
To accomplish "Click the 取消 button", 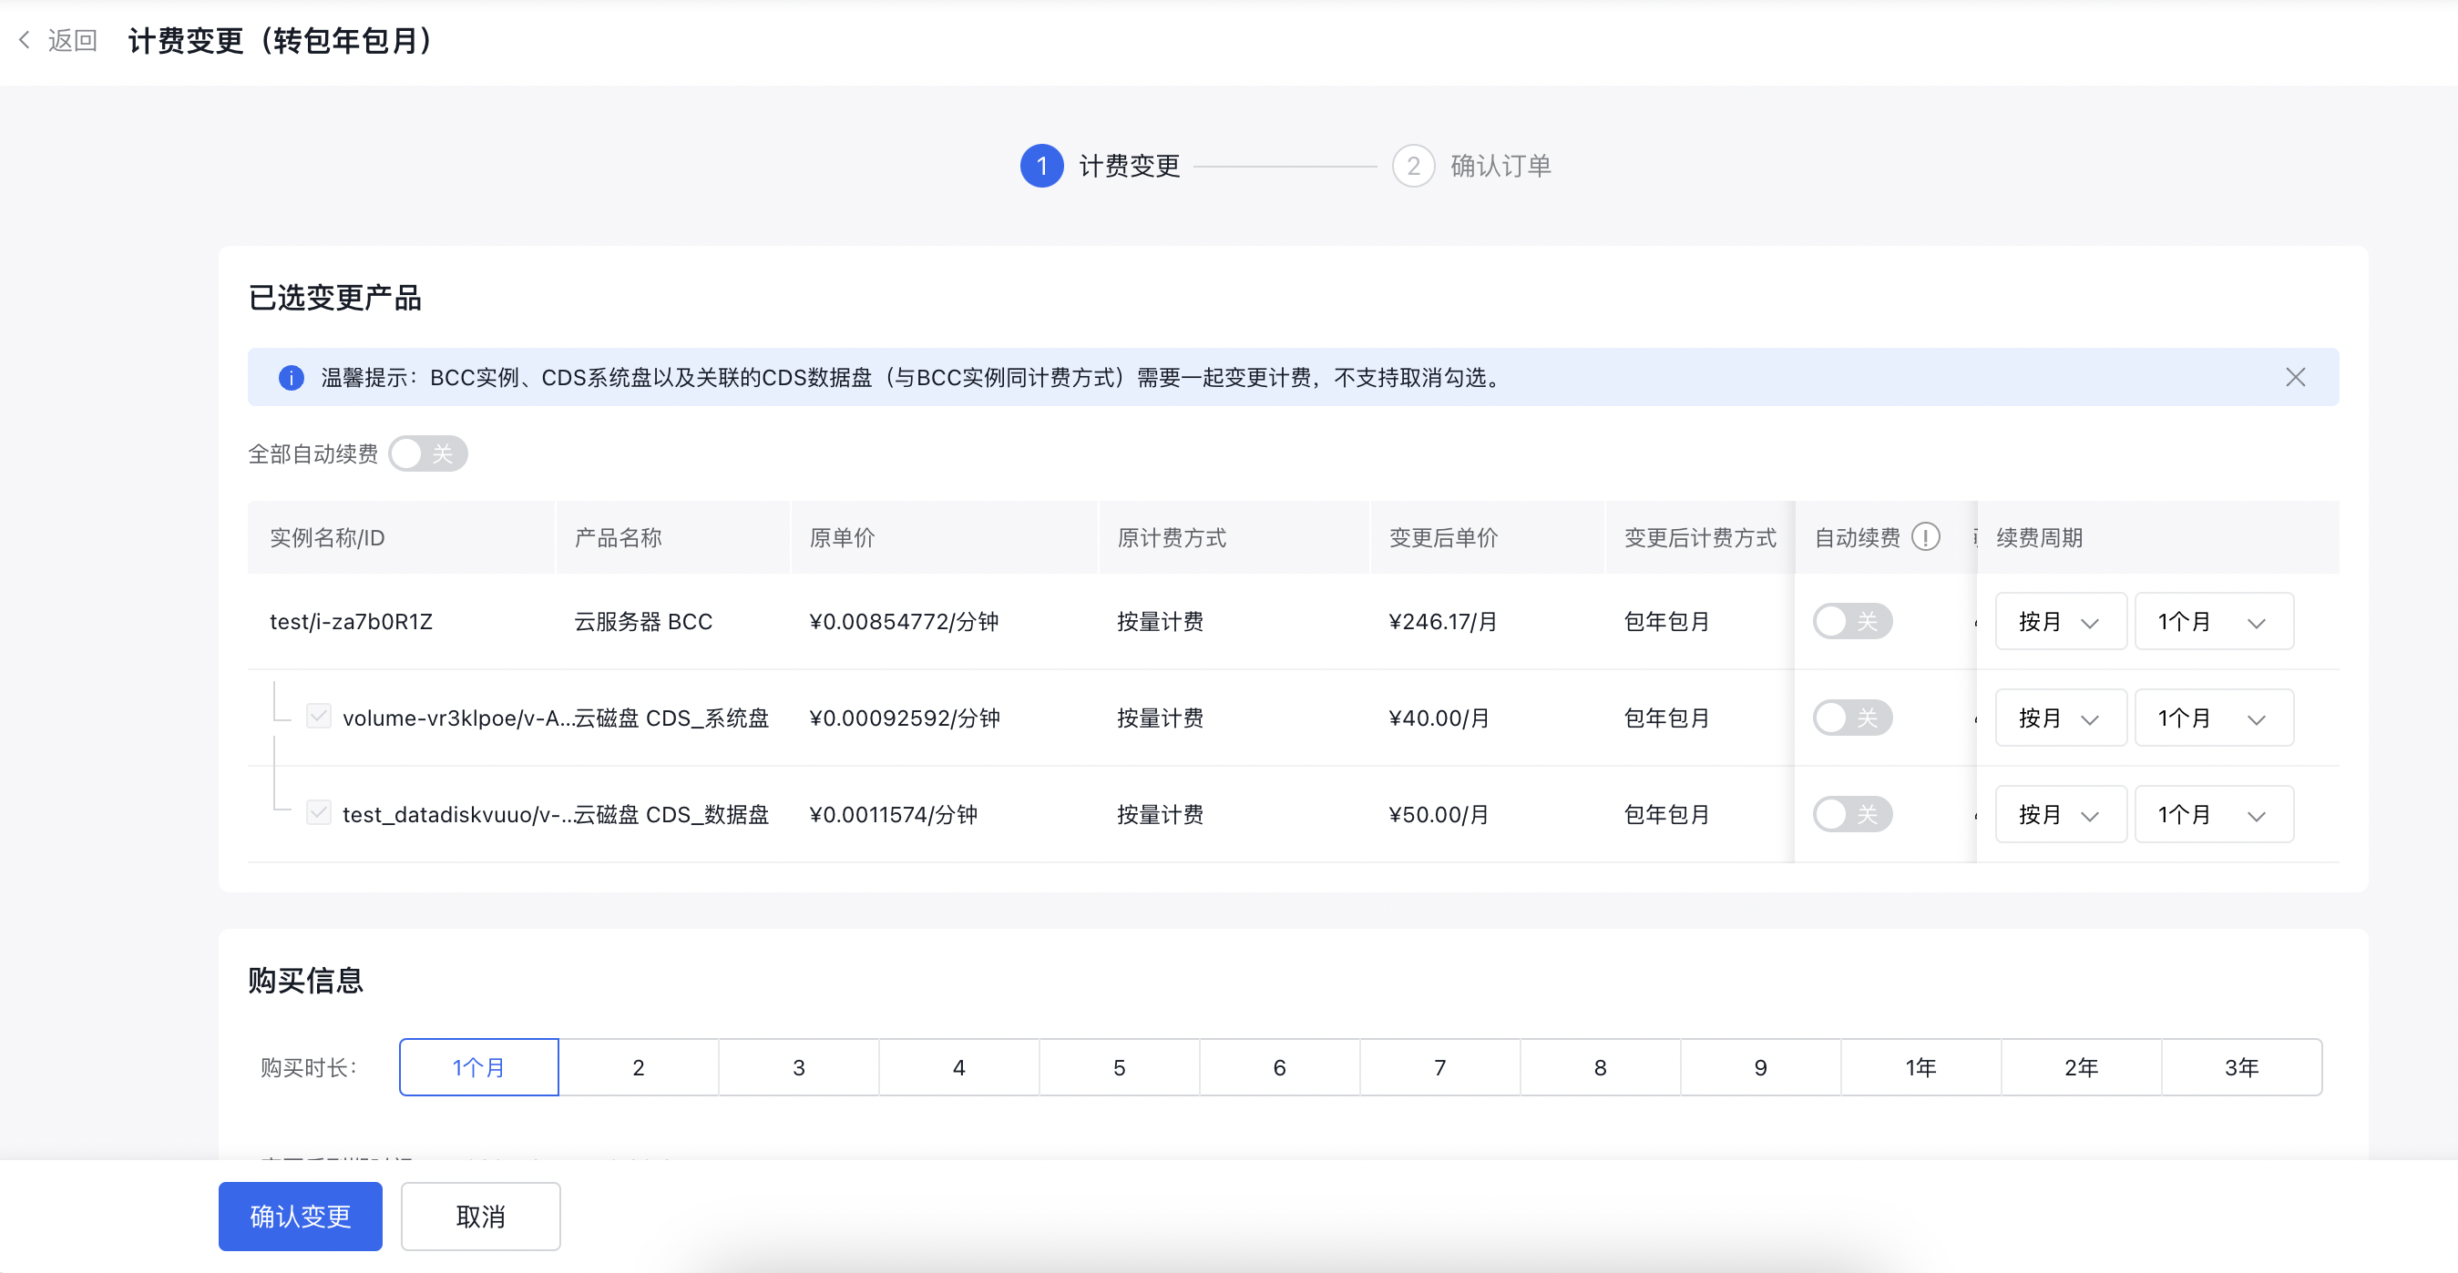I will point(481,1216).
